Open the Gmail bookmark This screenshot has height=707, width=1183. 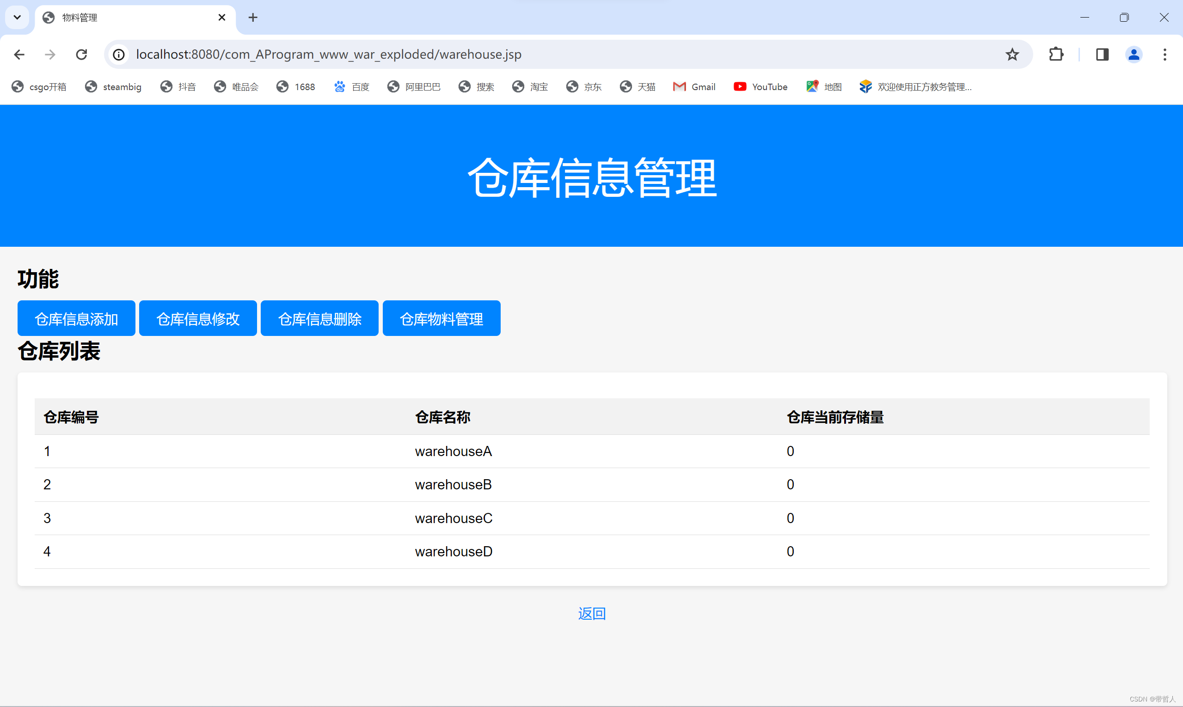[x=694, y=87]
